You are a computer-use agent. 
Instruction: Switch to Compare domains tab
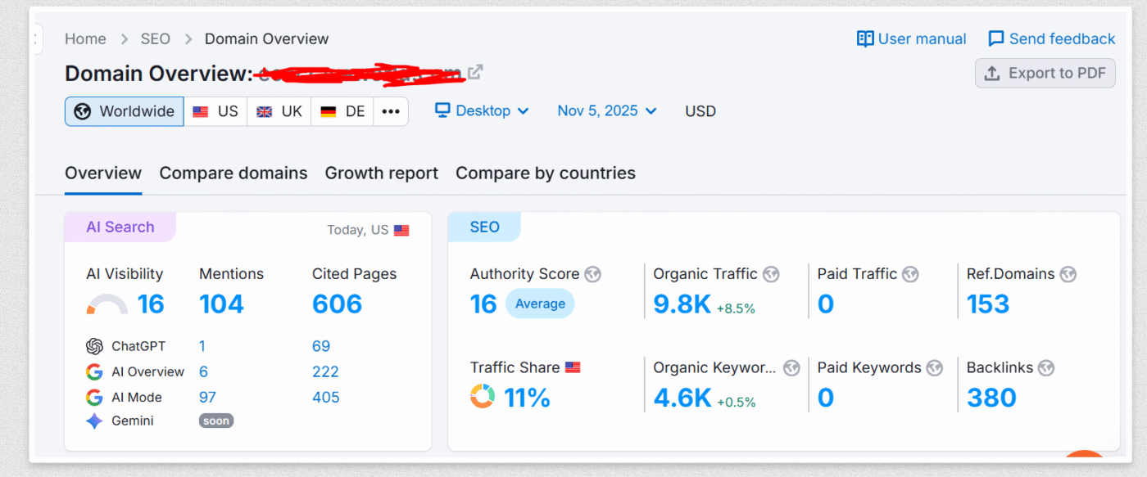tap(233, 173)
